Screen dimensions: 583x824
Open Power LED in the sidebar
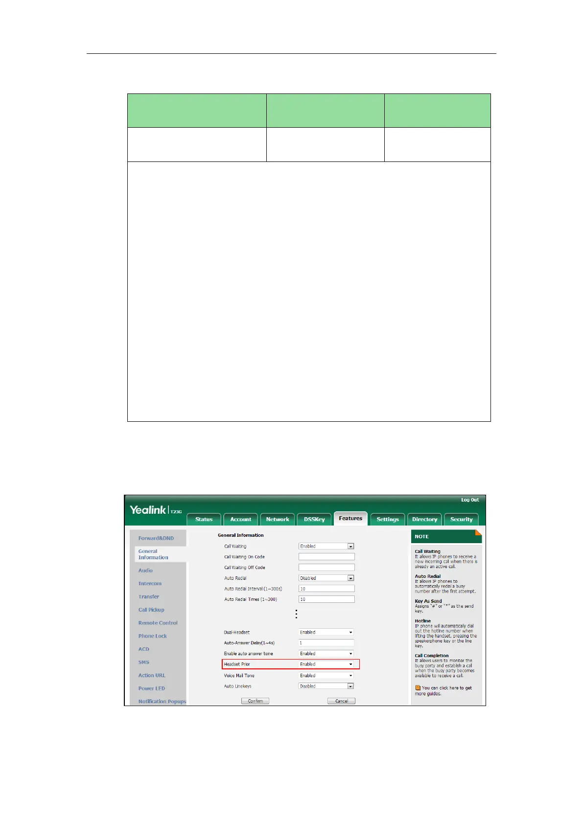click(x=152, y=688)
